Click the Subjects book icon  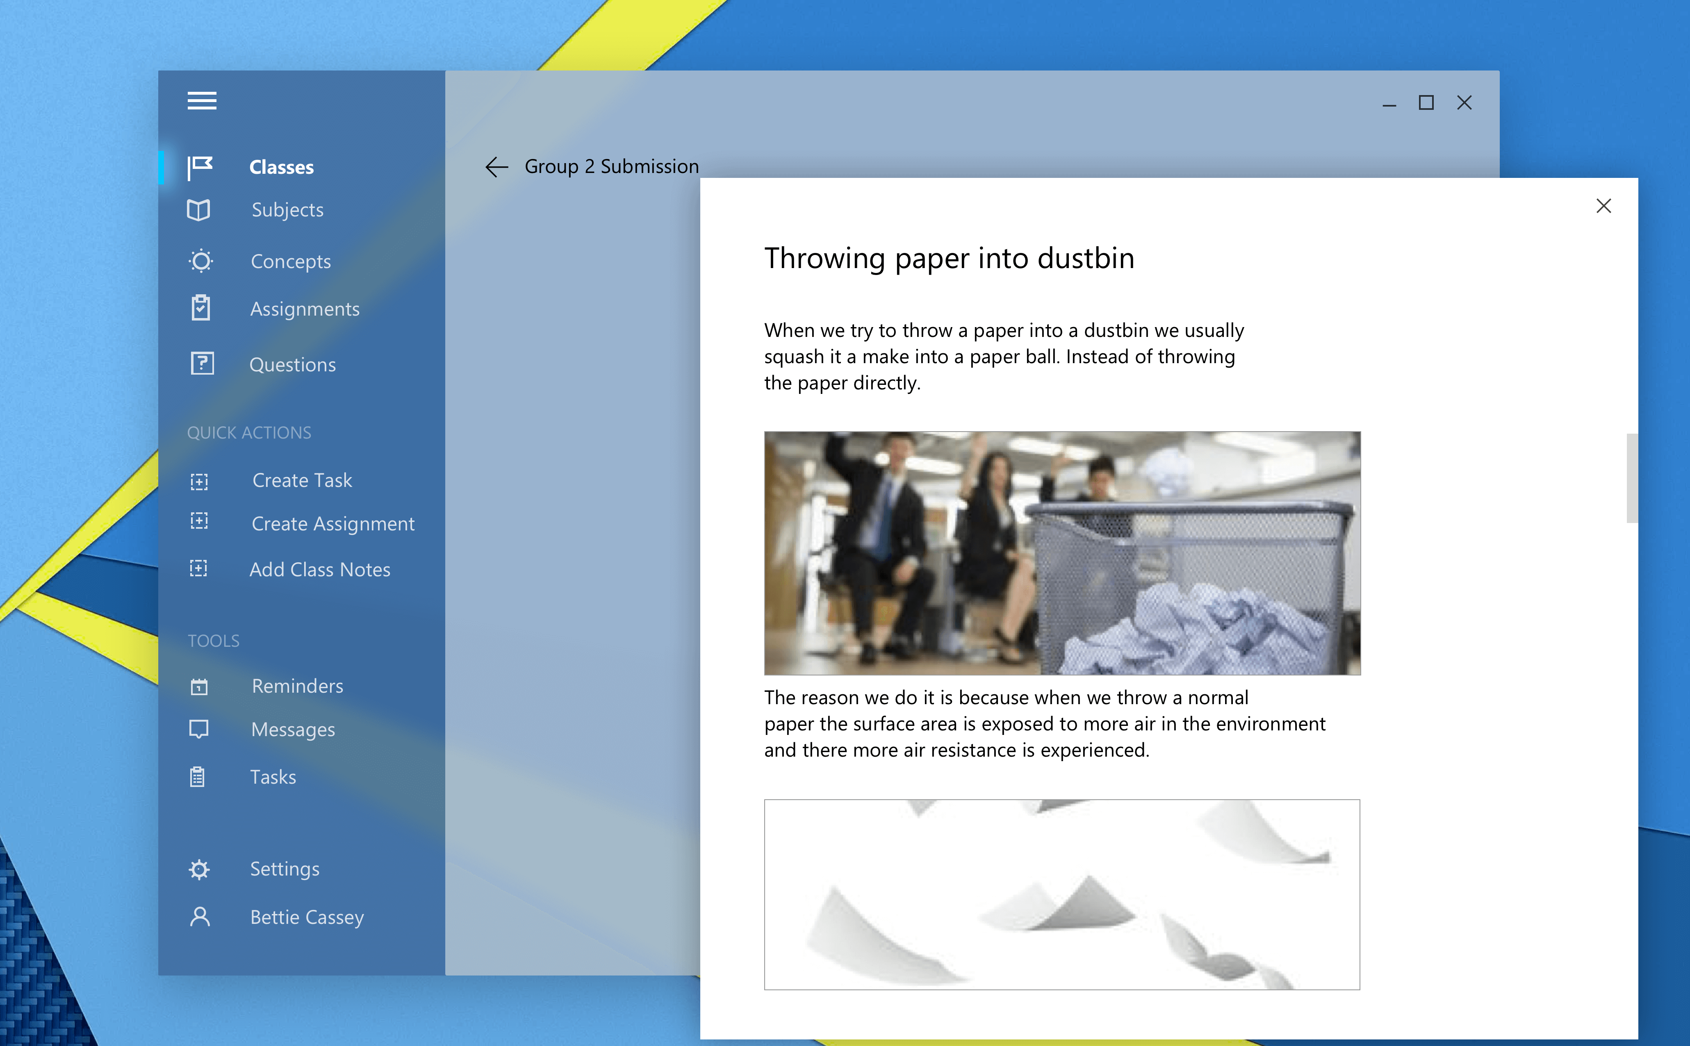(x=198, y=209)
